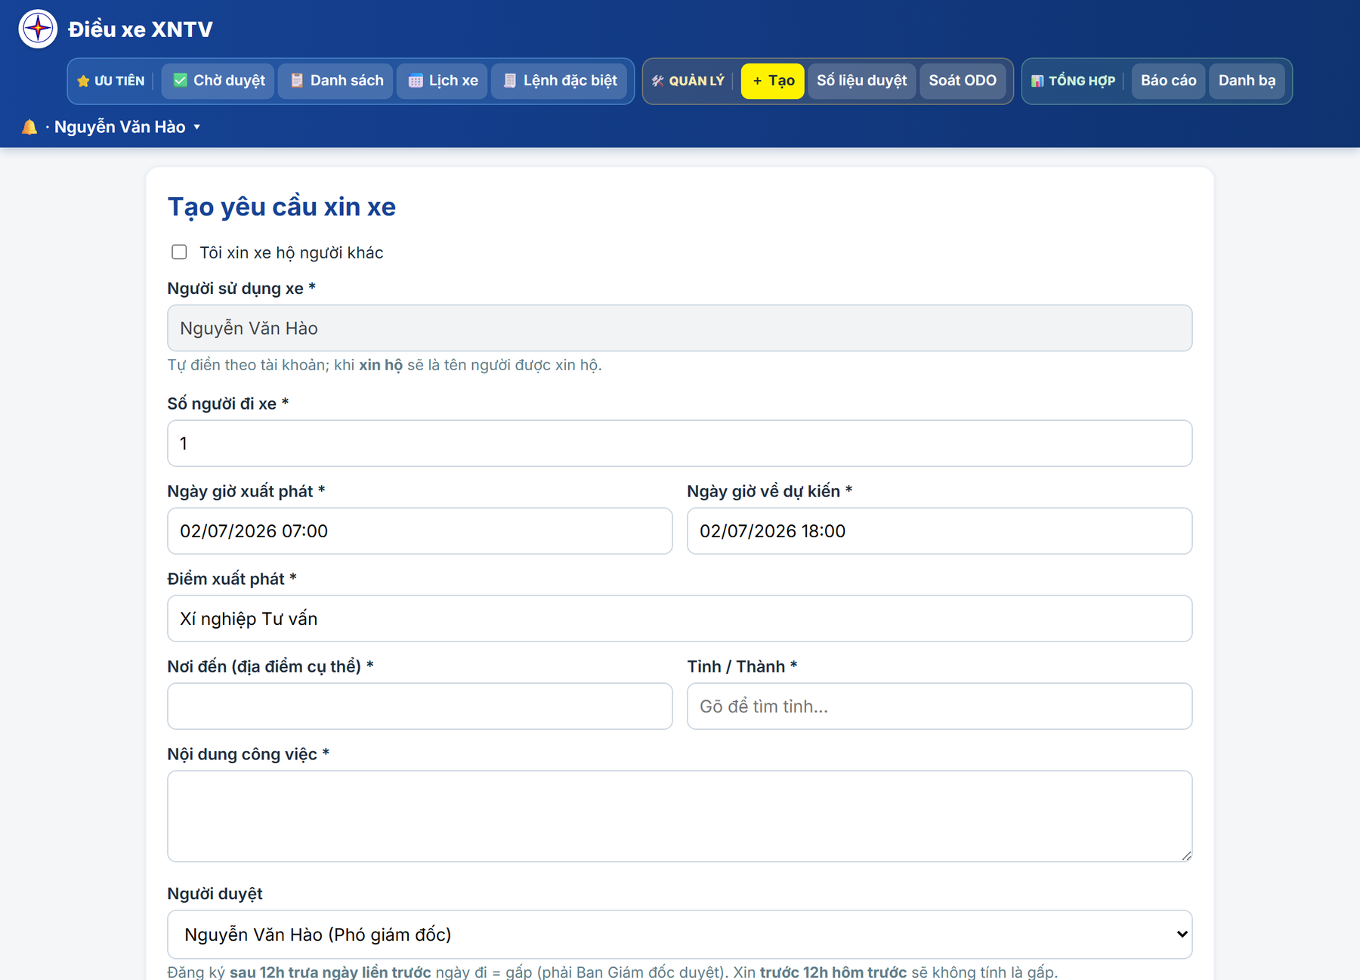Switch to the Lịch xe tab
This screenshot has height=980, width=1360.
[443, 81]
